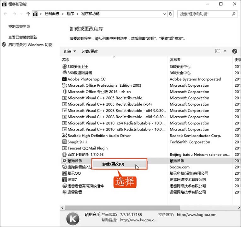
Task: Select Visual C++ 2010 x86 Redistributable row
Action: coord(151,129)
